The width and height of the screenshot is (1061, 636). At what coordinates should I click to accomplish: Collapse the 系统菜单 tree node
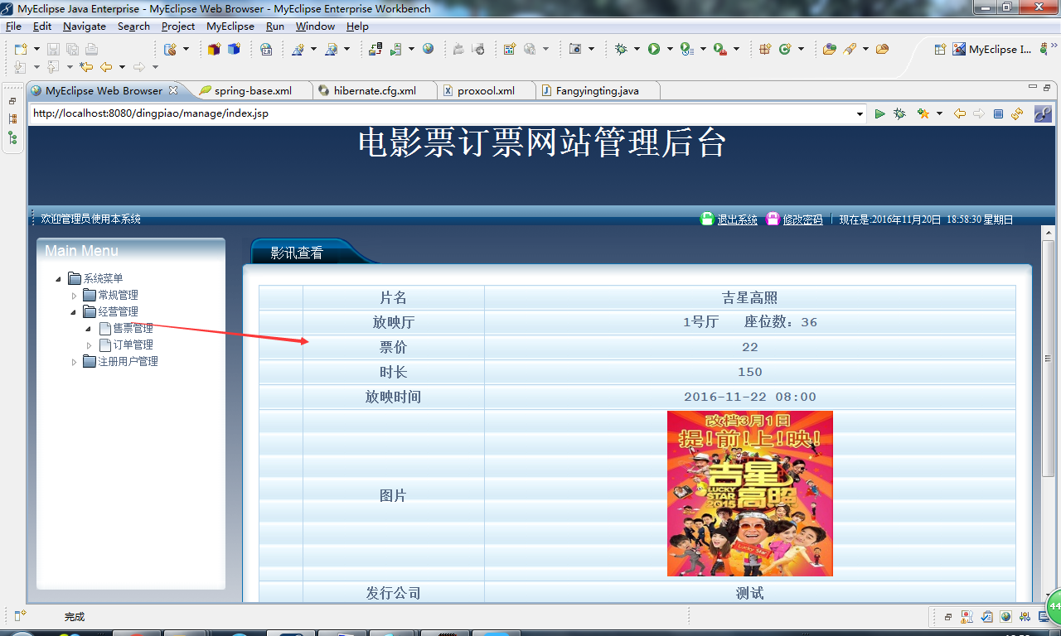click(57, 279)
